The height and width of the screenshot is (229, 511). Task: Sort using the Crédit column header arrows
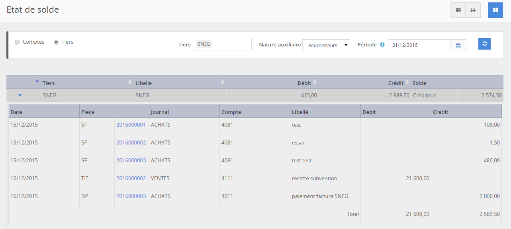pyautogui.click(x=407, y=83)
